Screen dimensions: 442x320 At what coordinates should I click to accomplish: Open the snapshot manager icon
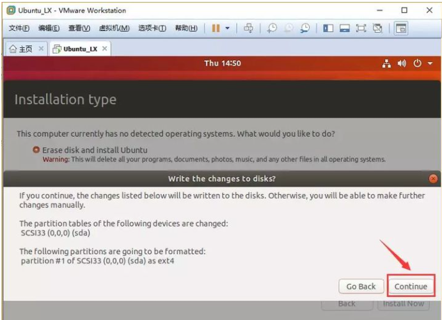point(304,28)
